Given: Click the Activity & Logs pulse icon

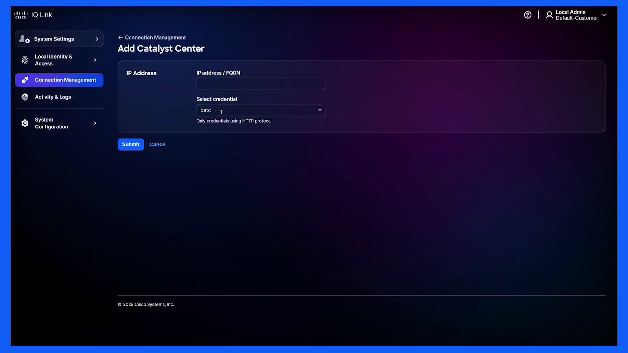Looking at the screenshot, I should tap(25, 97).
